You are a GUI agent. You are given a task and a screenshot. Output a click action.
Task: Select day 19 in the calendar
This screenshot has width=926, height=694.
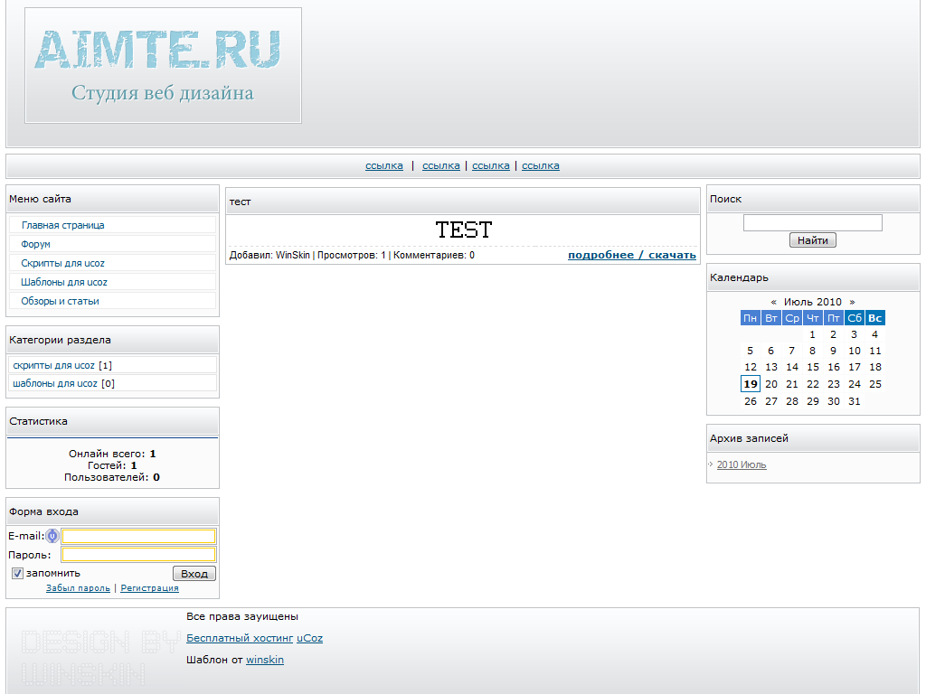[750, 384]
